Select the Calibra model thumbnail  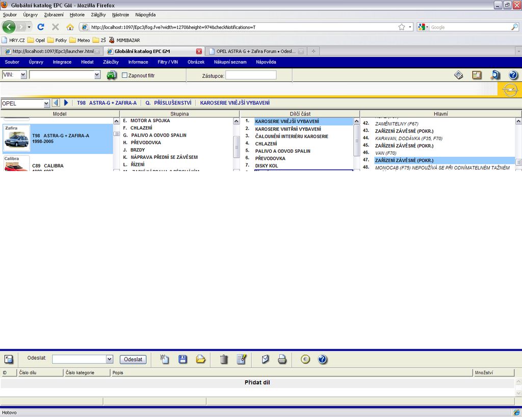16,163
